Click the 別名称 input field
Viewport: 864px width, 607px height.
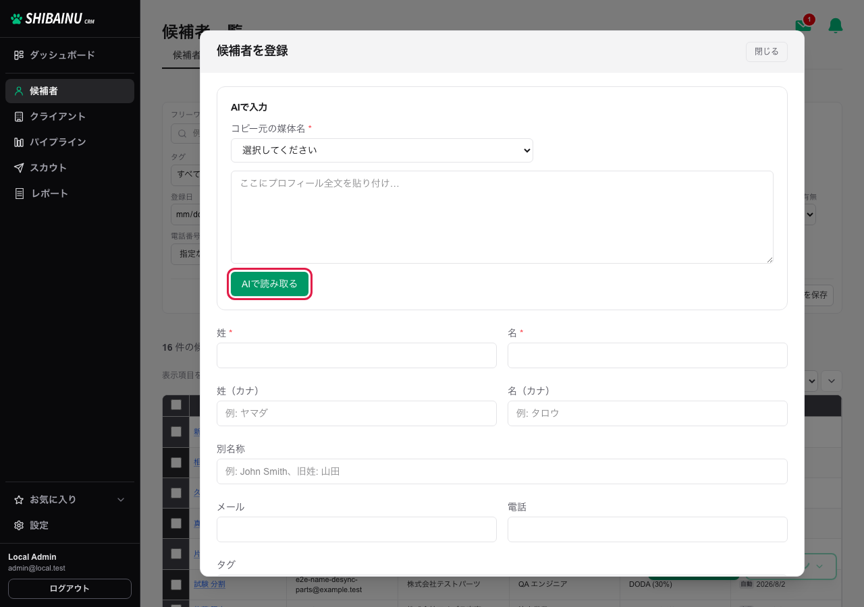(x=502, y=471)
